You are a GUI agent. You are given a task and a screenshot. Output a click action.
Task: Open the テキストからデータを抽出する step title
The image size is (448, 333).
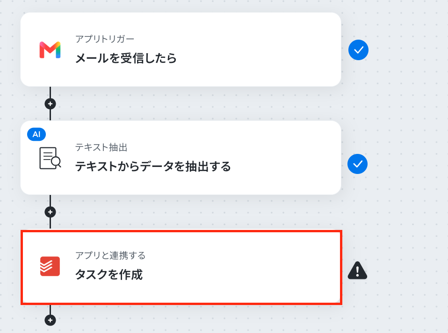(x=153, y=166)
